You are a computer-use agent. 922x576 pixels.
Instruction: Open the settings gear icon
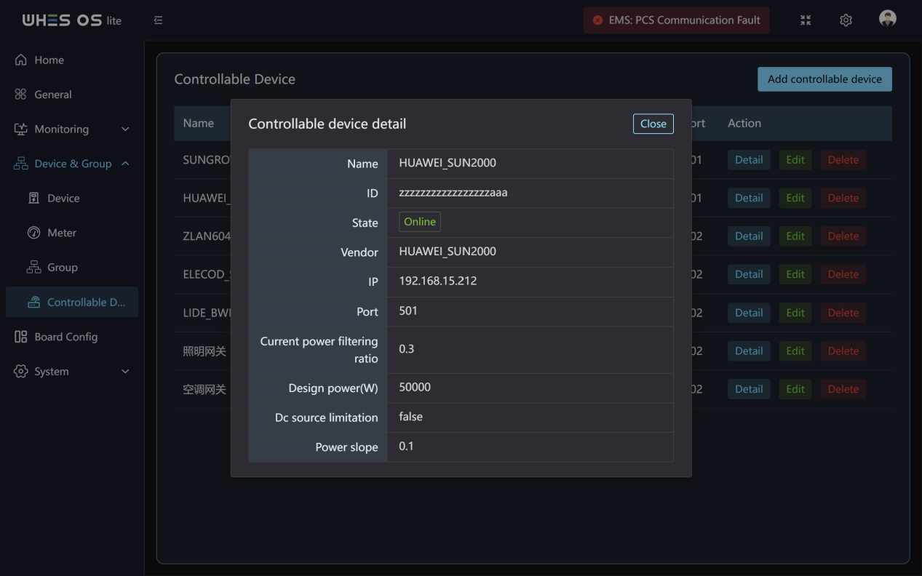(846, 20)
